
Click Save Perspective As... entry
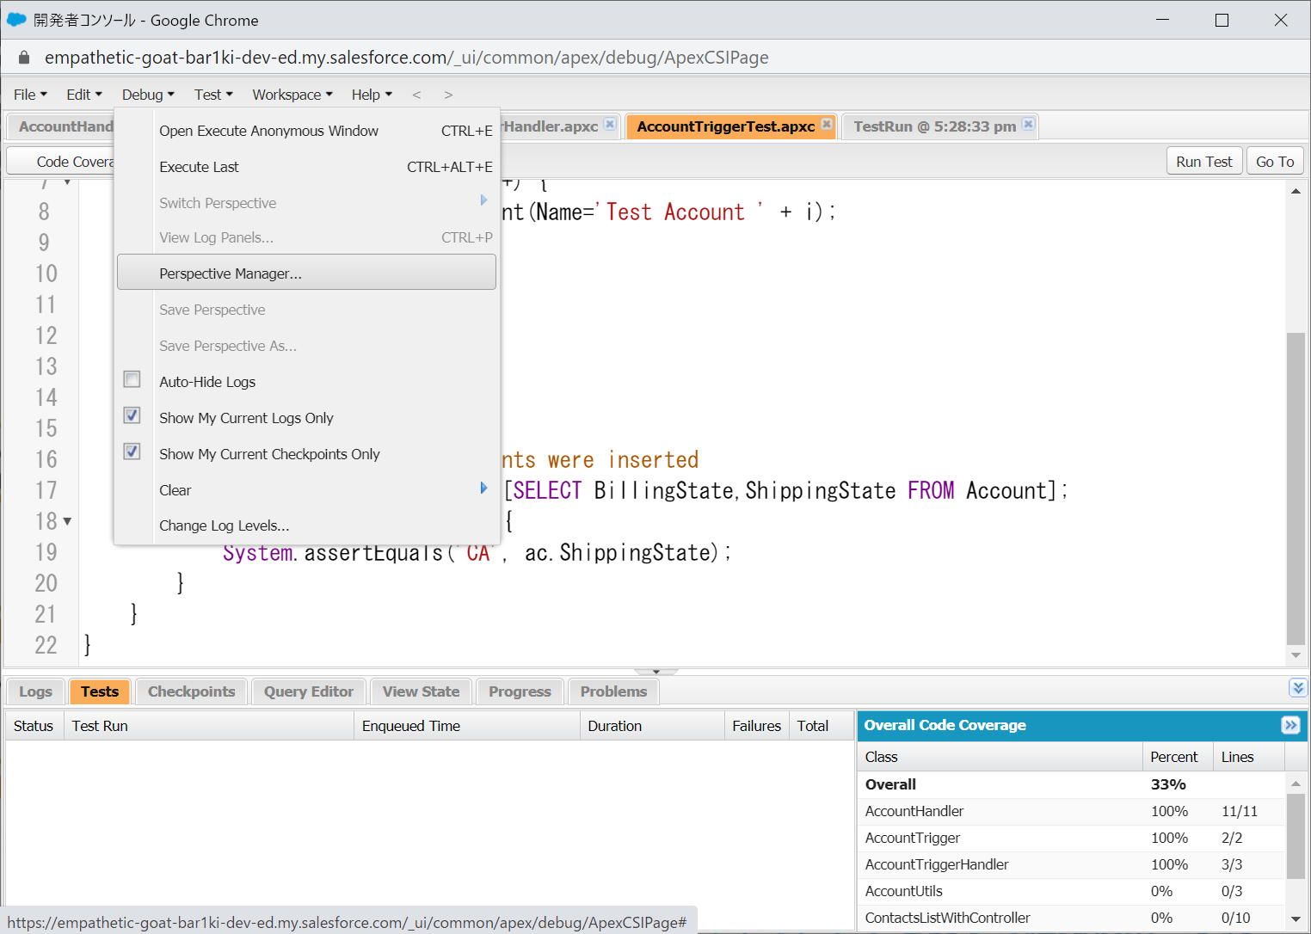click(306, 346)
